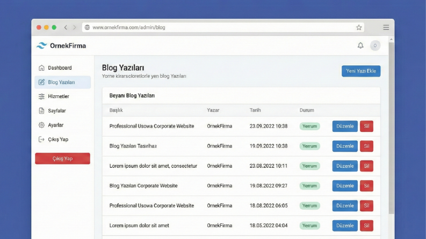Open notifications bell icon
Screen dimensions: 426x239
pyautogui.click(x=360, y=46)
